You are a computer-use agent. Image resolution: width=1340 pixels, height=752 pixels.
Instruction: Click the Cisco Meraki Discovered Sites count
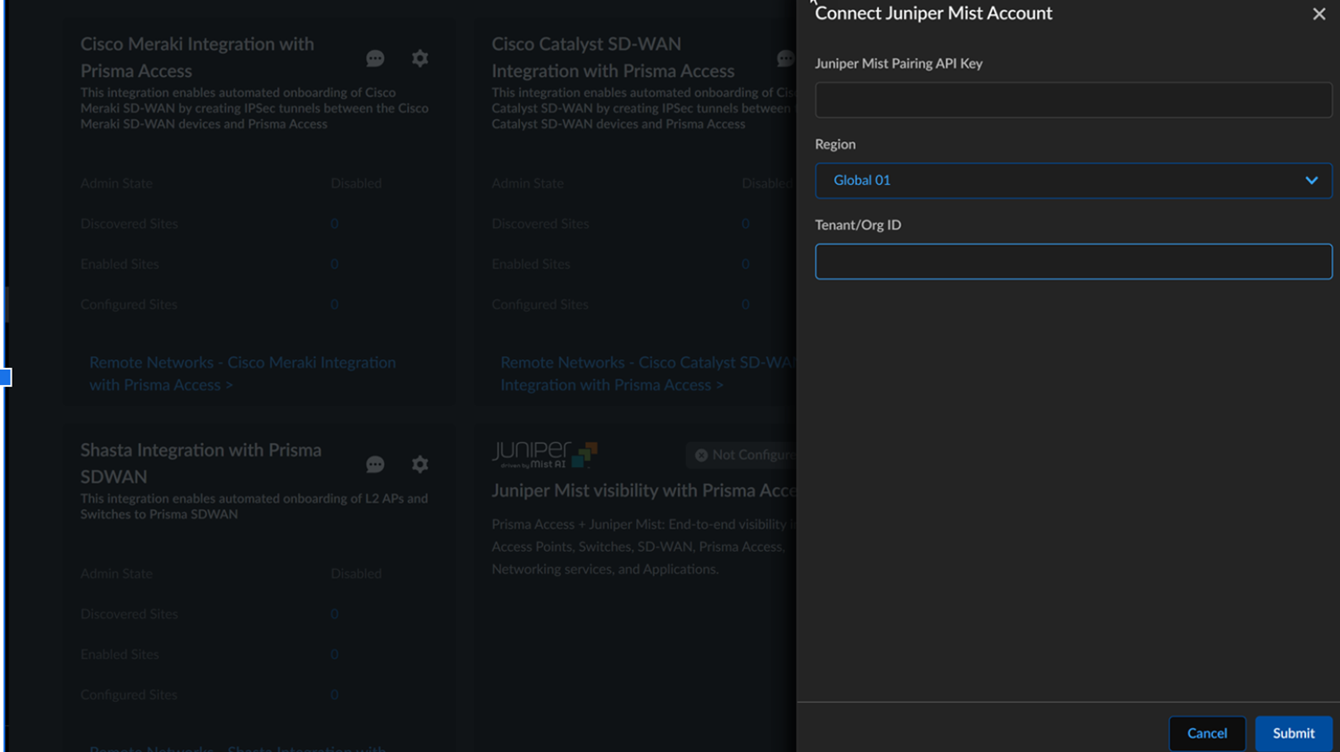(x=334, y=223)
